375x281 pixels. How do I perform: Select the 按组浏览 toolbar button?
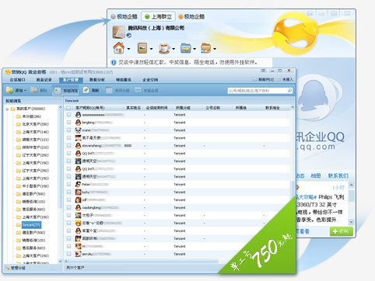[66, 91]
